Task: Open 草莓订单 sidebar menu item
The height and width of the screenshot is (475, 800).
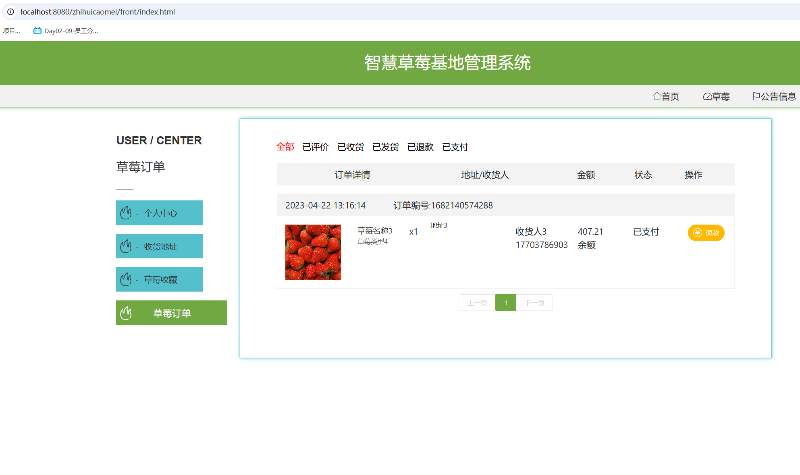Action: 172,312
